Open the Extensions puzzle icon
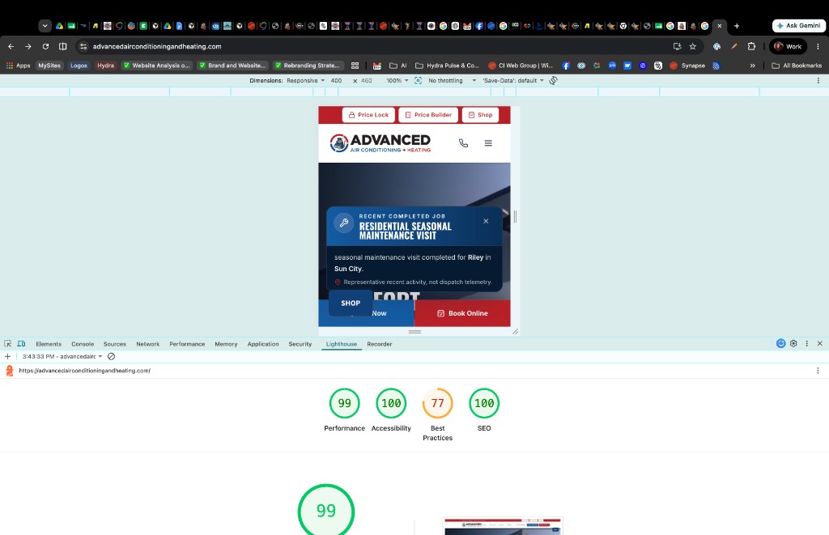829x535 pixels. 751,46
